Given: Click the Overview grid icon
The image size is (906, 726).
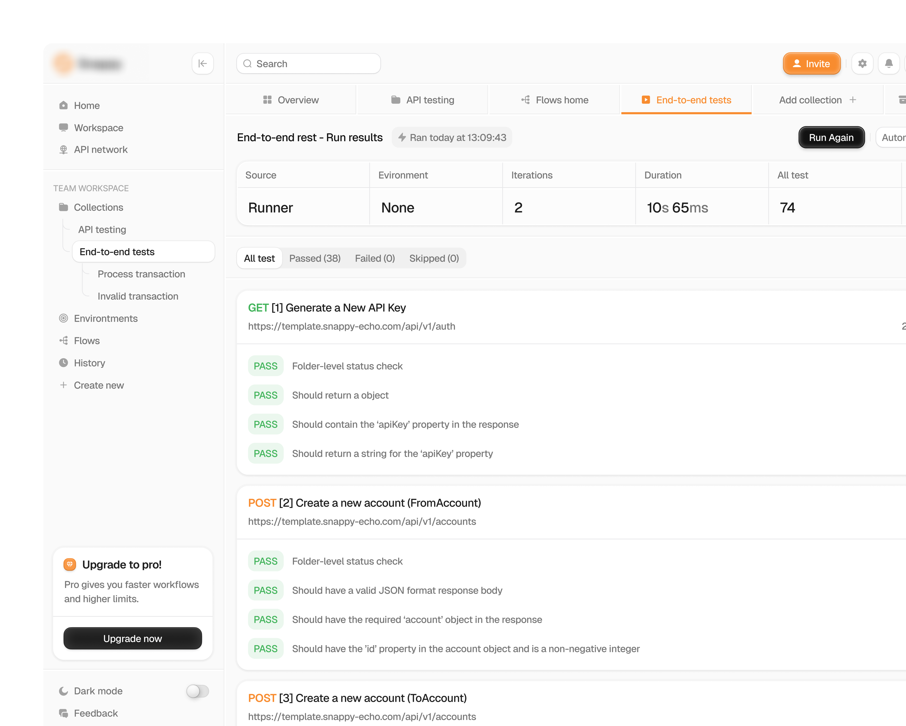Looking at the screenshot, I should click(267, 100).
